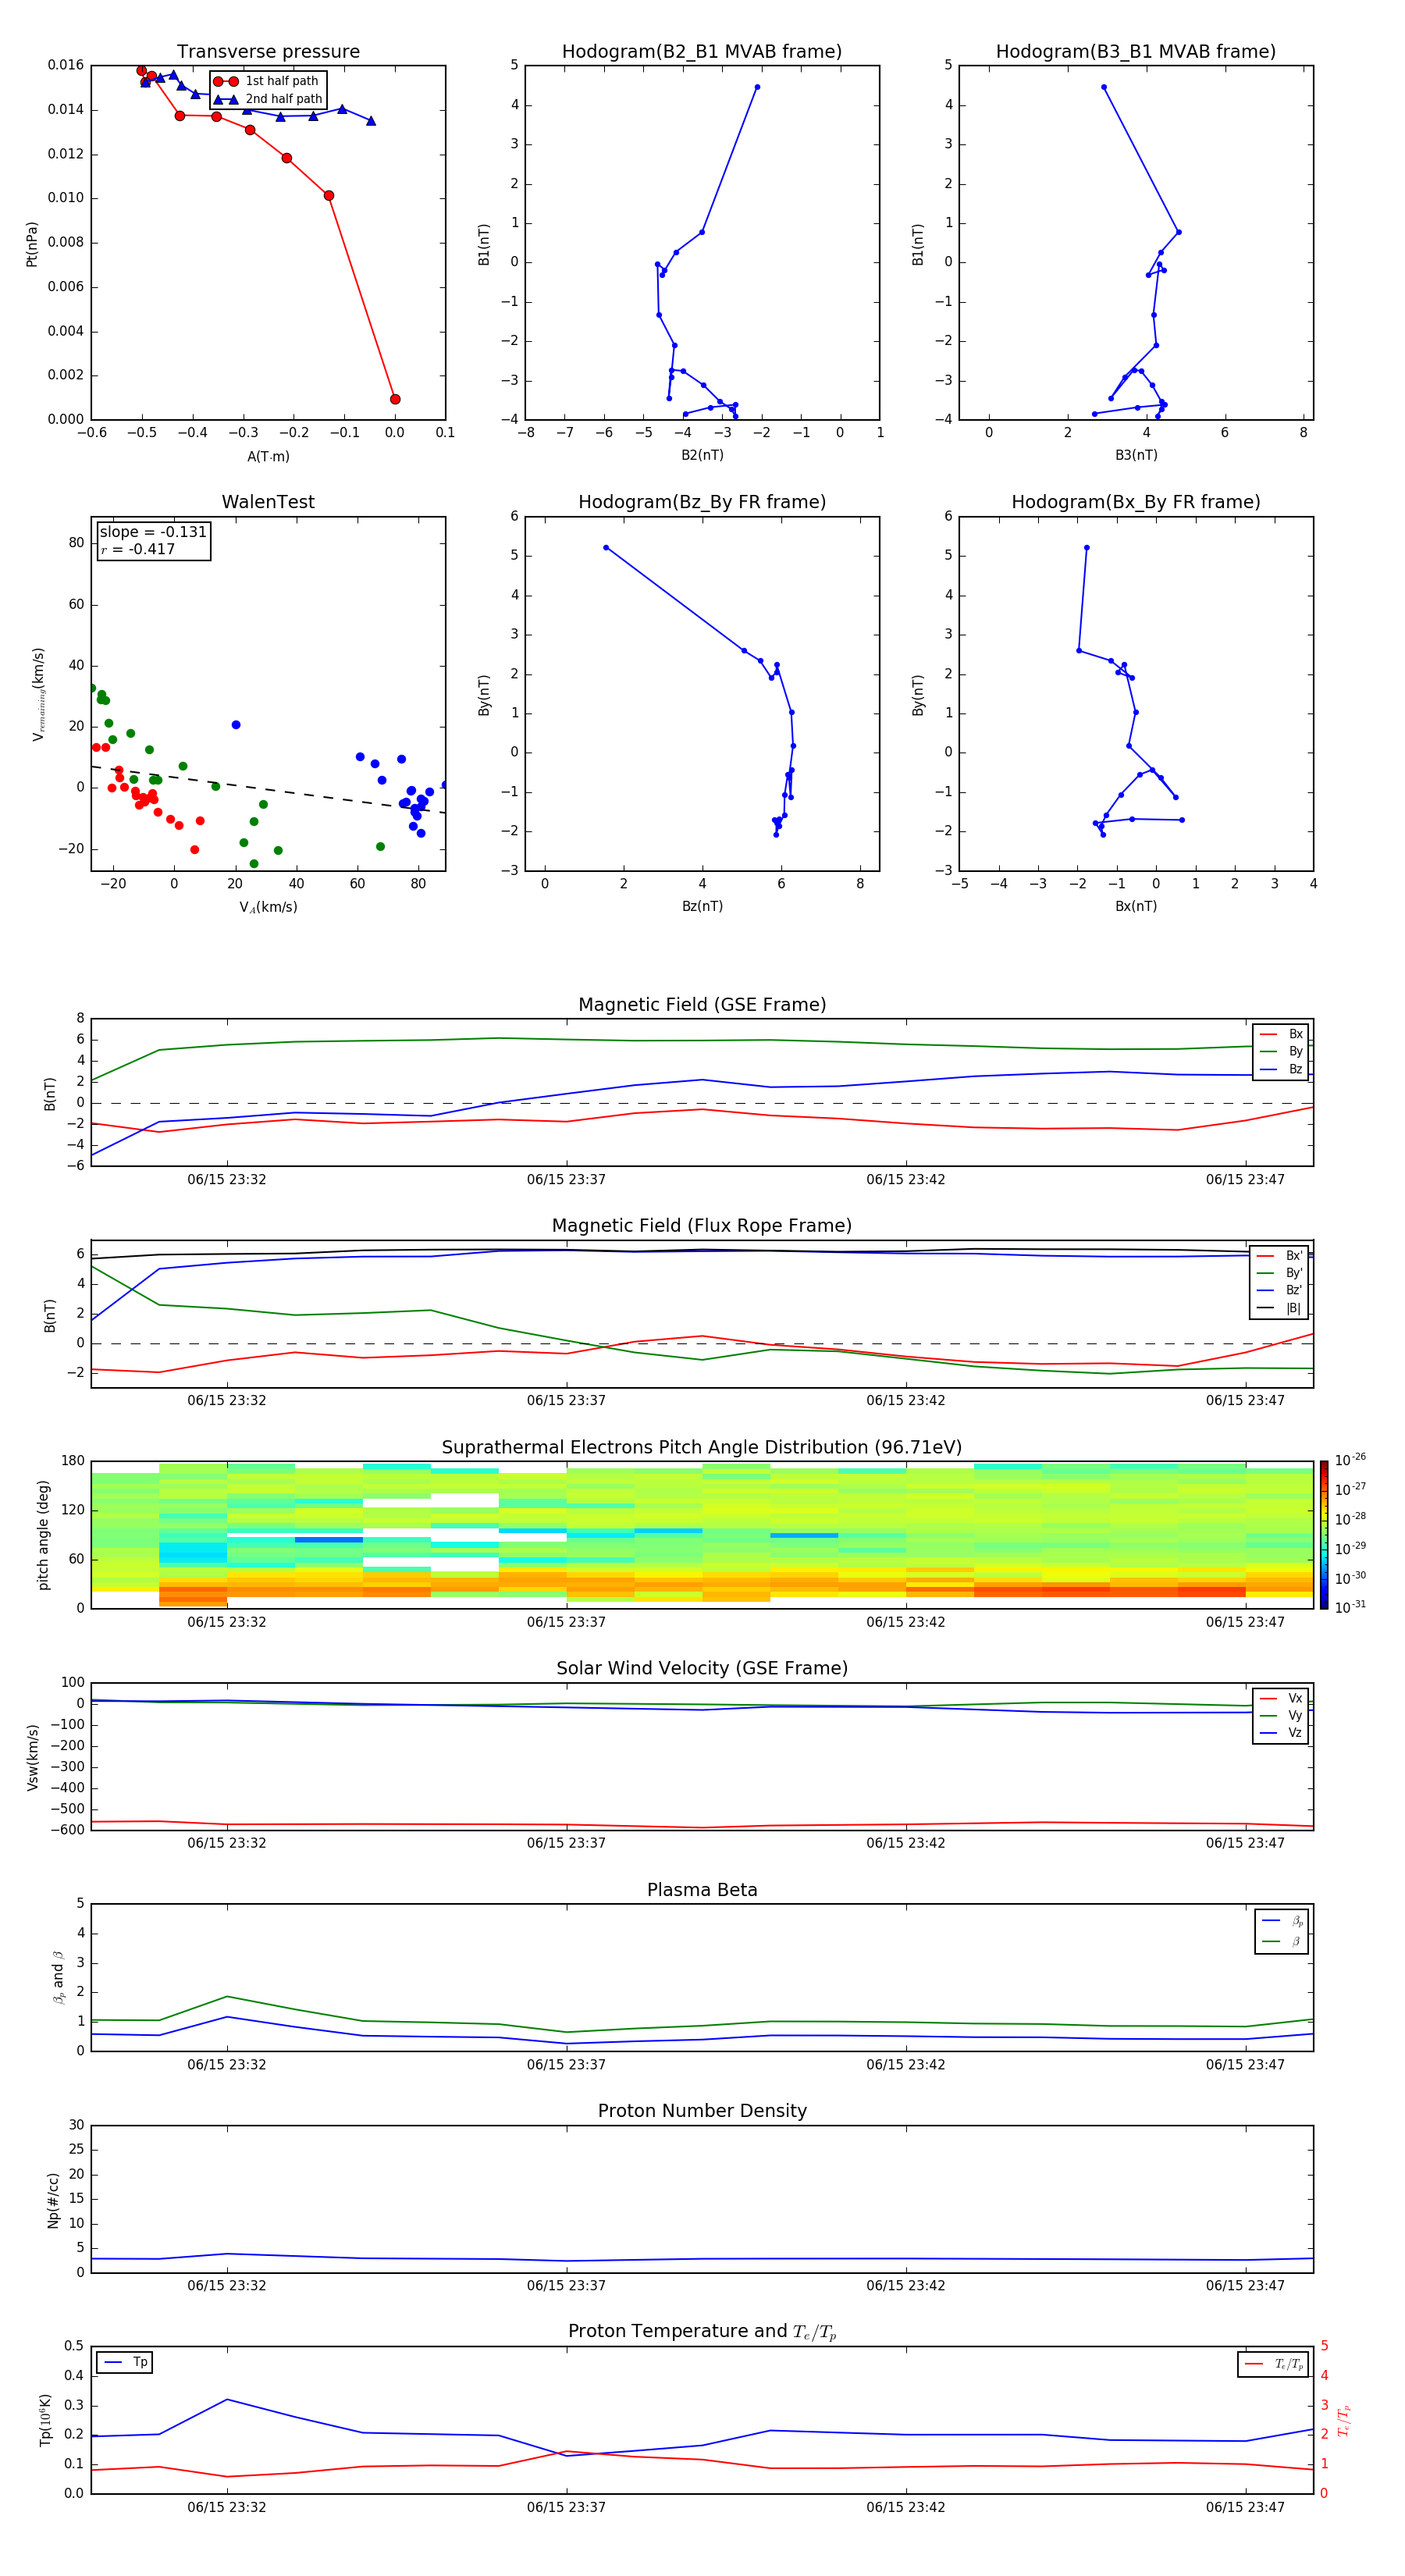Click the 'Hodogram(B3_B1 MVAB frame)' title
The image size is (1405, 2576).
pos(1136,52)
